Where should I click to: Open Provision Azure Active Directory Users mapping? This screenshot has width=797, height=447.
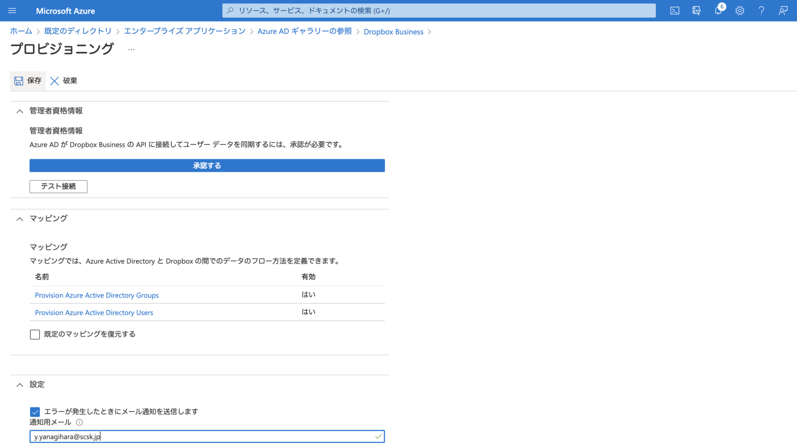coord(94,313)
